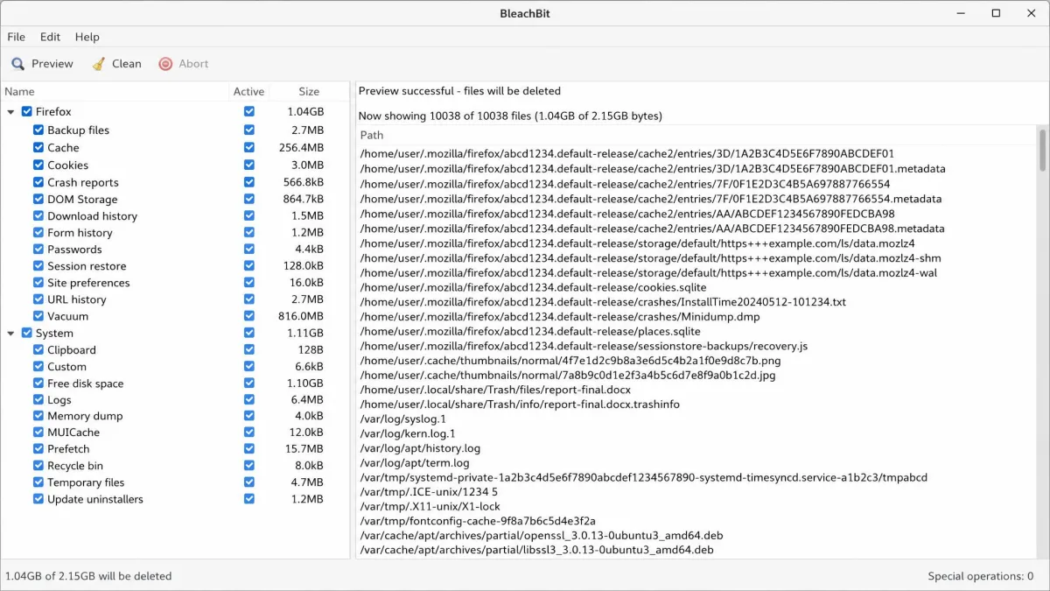Uncheck the Cache name checkbox
Screen dimensions: 1050x591
tap(38, 148)
